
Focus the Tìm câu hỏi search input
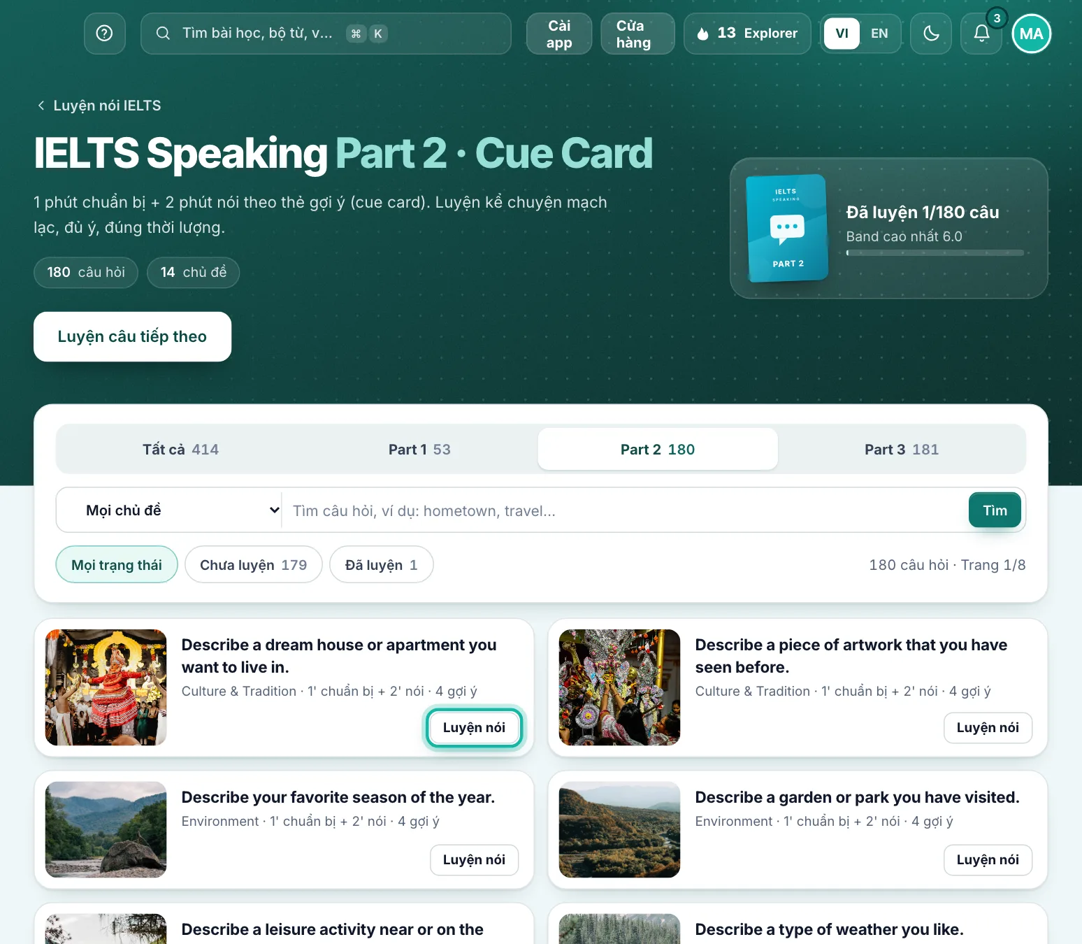click(625, 510)
